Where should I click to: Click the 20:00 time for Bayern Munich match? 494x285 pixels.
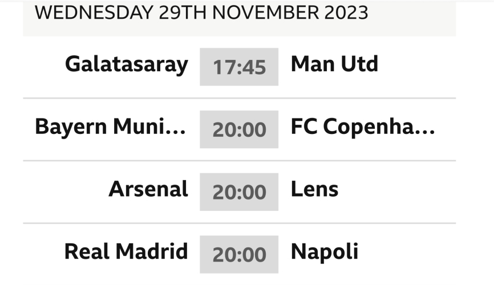239,129
